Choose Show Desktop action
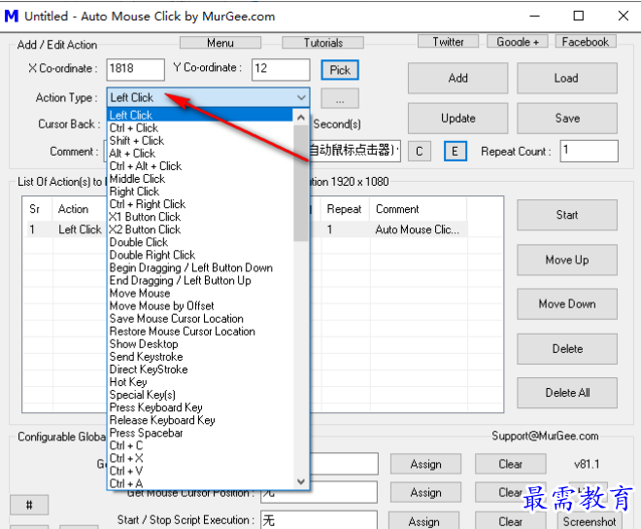The width and height of the screenshot is (641, 529). pos(200,343)
